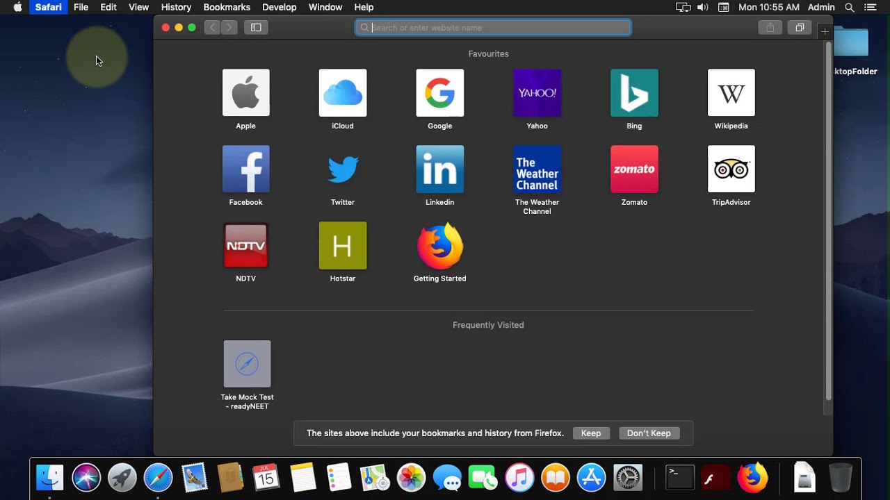Open the Calendar app in Dock
The height and width of the screenshot is (500, 890).
pyautogui.click(x=266, y=478)
